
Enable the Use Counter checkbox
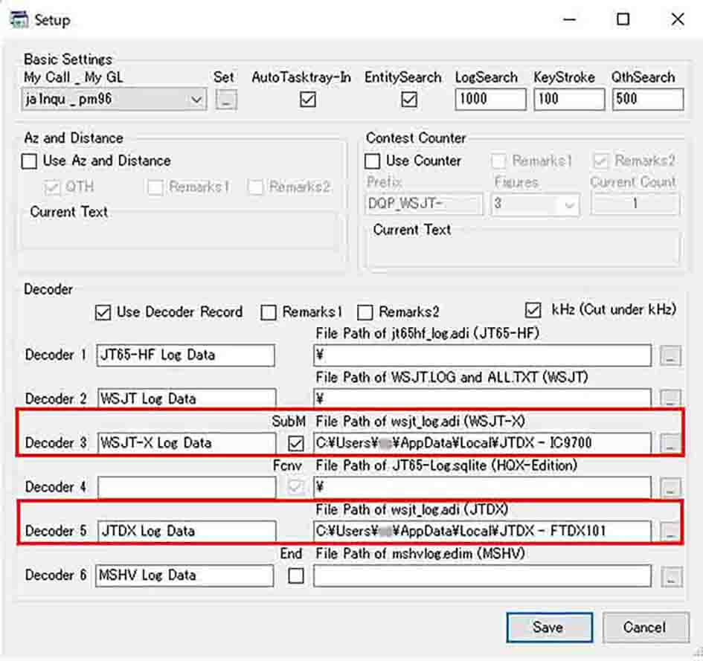point(373,161)
